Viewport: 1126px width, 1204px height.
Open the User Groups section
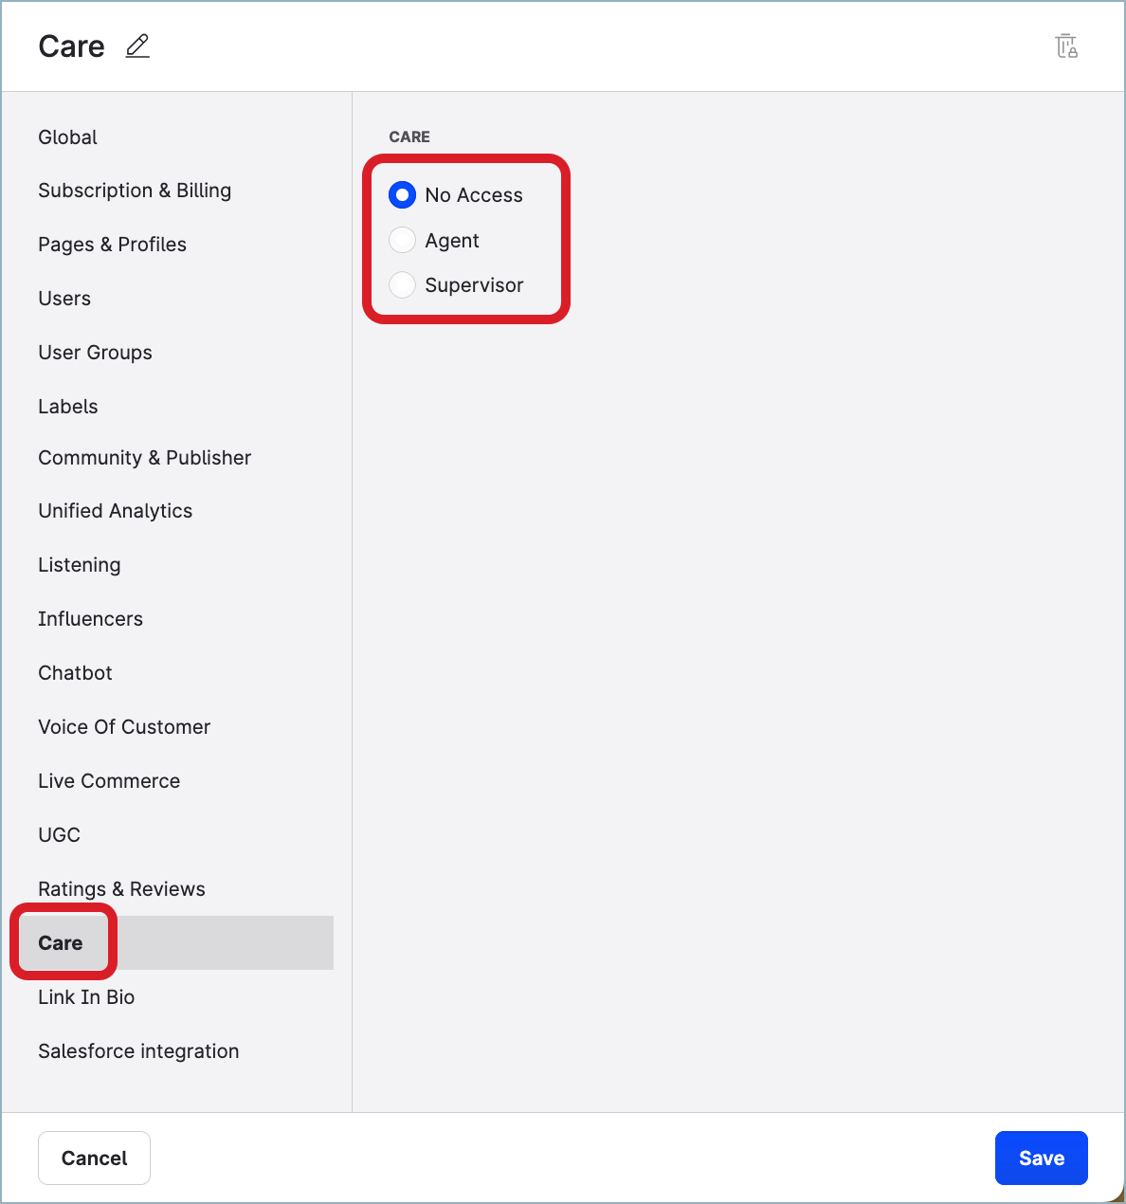tap(95, 353)
